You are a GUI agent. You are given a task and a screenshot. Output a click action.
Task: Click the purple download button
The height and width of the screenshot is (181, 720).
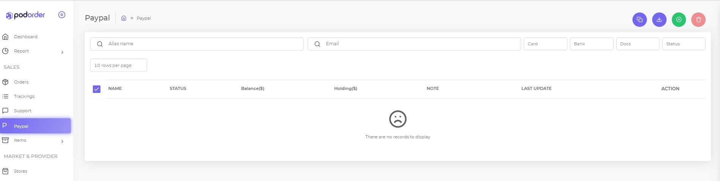tap(659, 20)
